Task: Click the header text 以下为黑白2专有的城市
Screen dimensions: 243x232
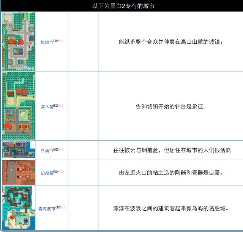Action: [123, 6]
